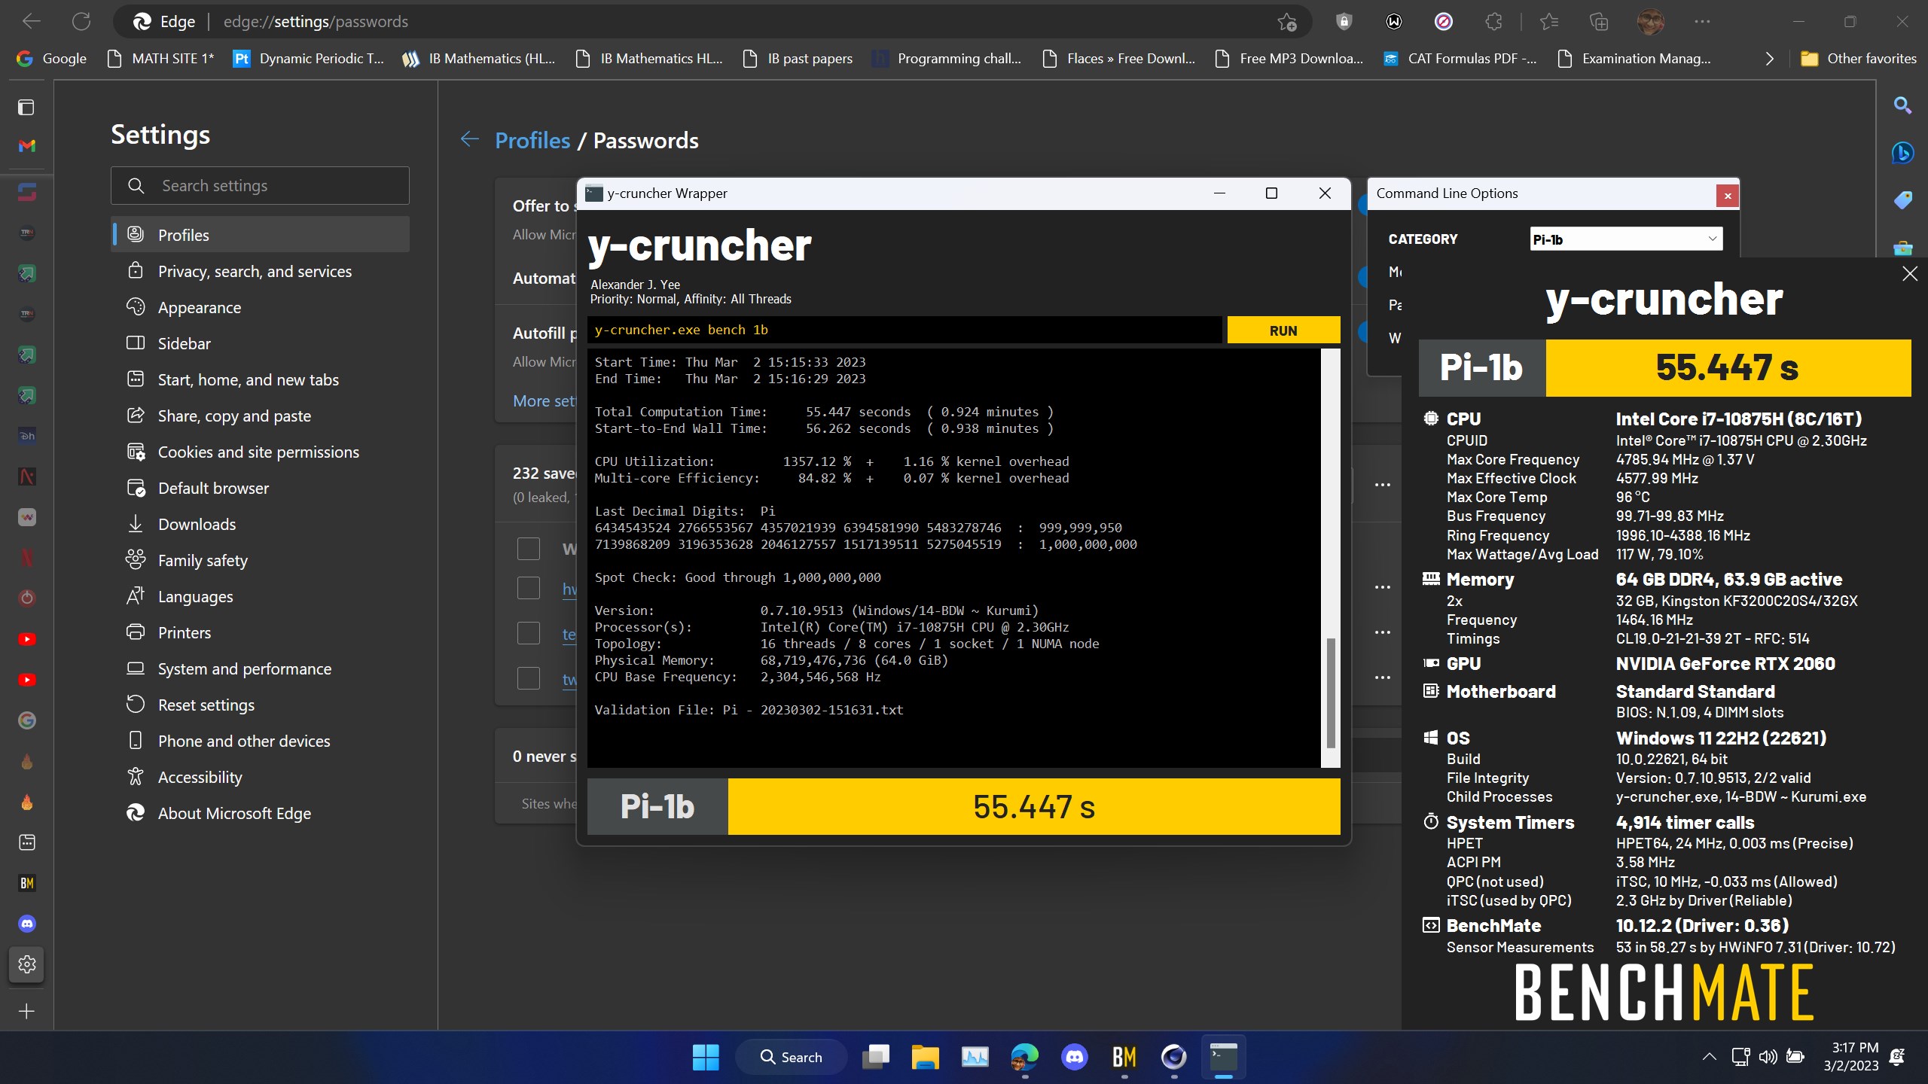Screen dimensions: 1928x1084
Task: Click the More settings link
Action: (x=545, y=400)
